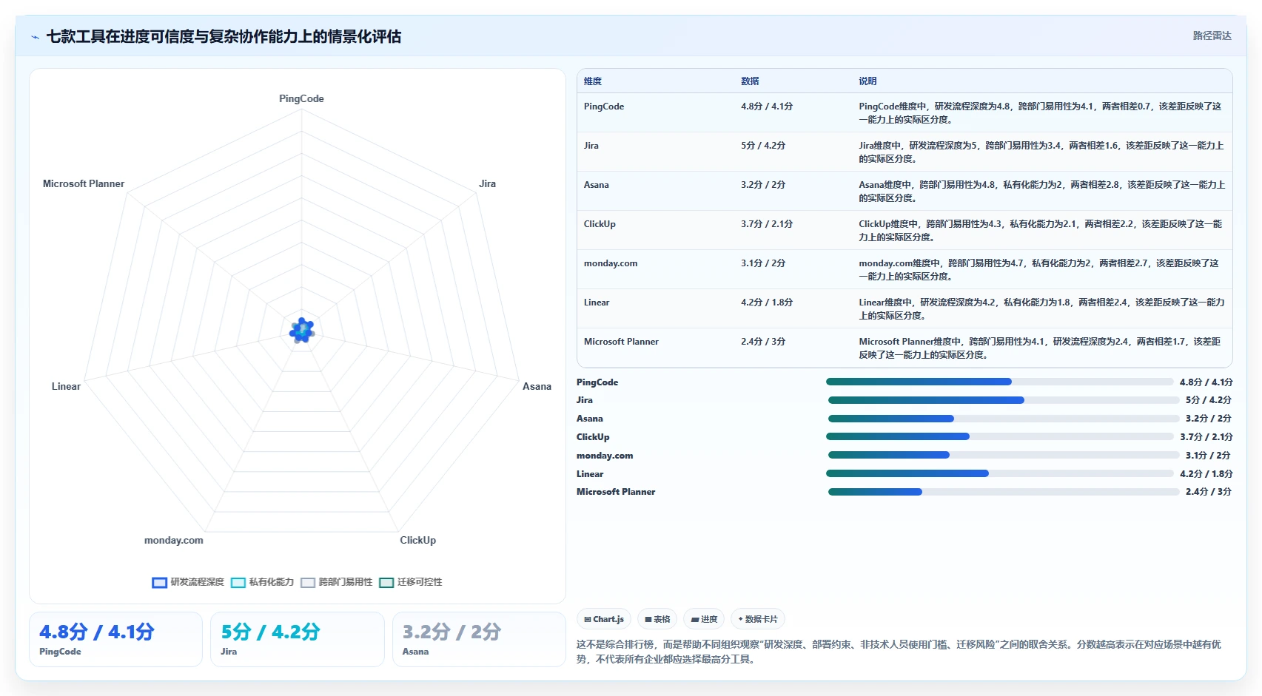Click the Linear description text in table
The image size is (1262, 696).
[x=1041, y=309]
